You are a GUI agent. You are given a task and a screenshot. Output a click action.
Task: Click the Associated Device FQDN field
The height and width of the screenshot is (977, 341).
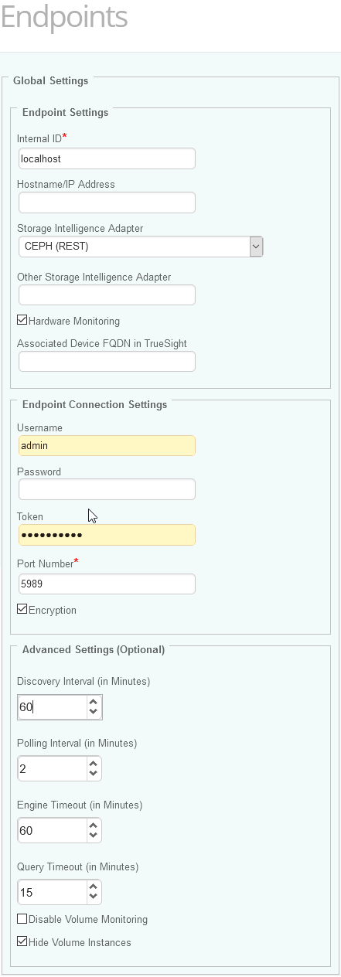pos(107,361)
